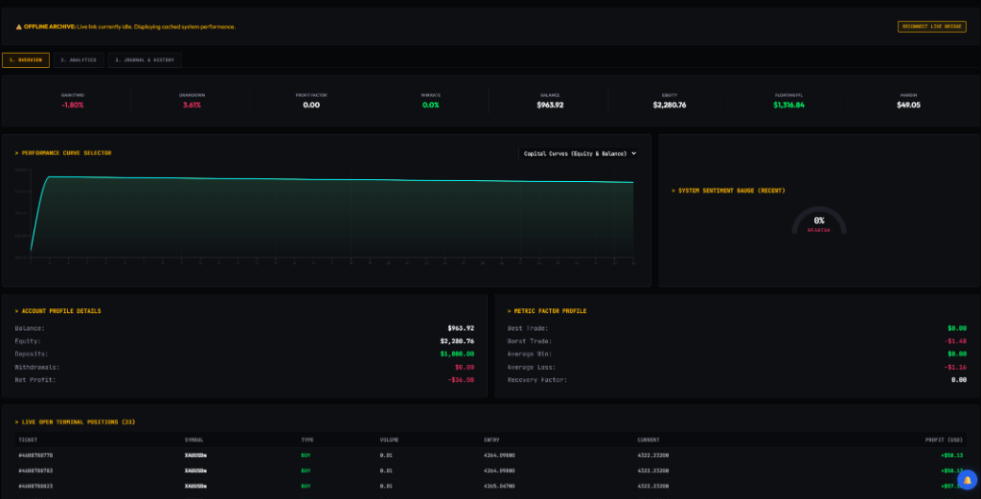Click the Offline Archive warning message text
The width and height of the screenshot is (981, 499).
[129, 27]
